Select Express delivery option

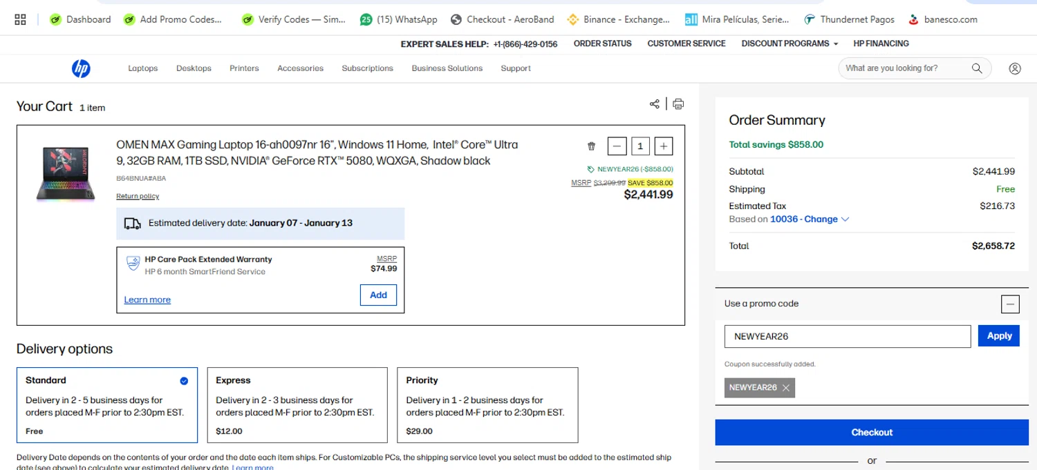pos(297,405)
